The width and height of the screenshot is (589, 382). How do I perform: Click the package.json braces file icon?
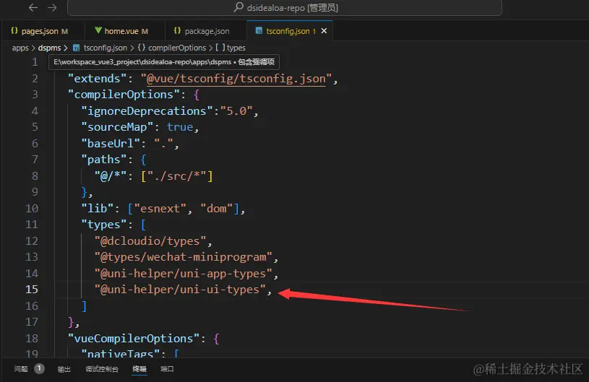pos(177,31)
